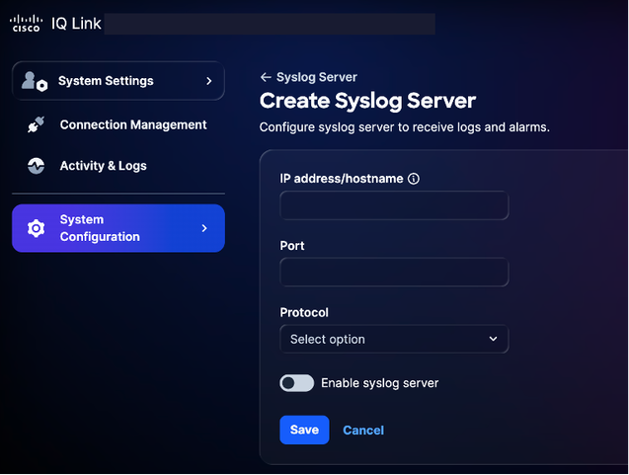Select System Configuration menu item
Image resolution: width=629 pixels, height=475 pixels.
[118, 228]
